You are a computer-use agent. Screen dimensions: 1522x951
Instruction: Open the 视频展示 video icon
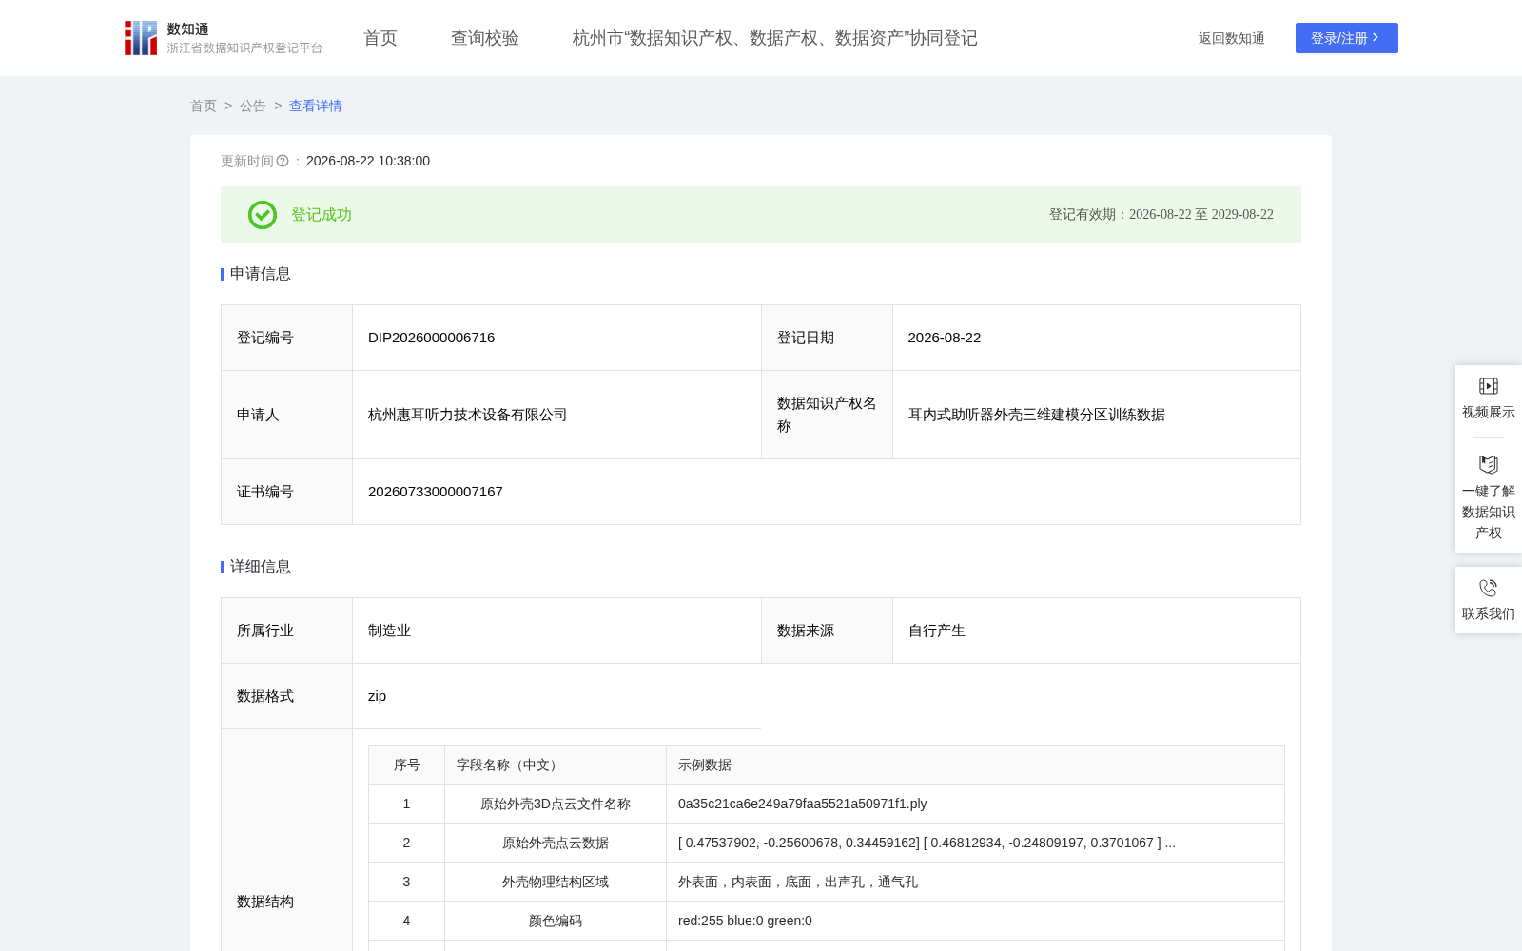(x=1489, y=386)
